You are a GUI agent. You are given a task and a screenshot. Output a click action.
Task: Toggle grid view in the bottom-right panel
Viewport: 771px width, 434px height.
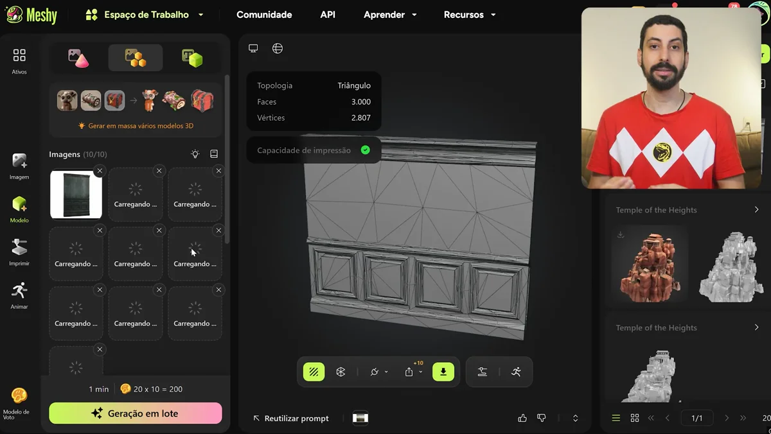tap(634, 417)
